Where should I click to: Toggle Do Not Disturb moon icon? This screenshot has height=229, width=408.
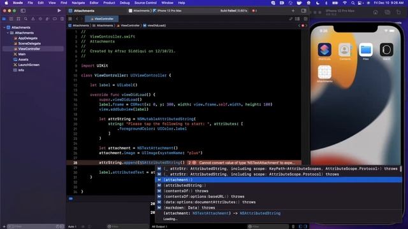317,3
